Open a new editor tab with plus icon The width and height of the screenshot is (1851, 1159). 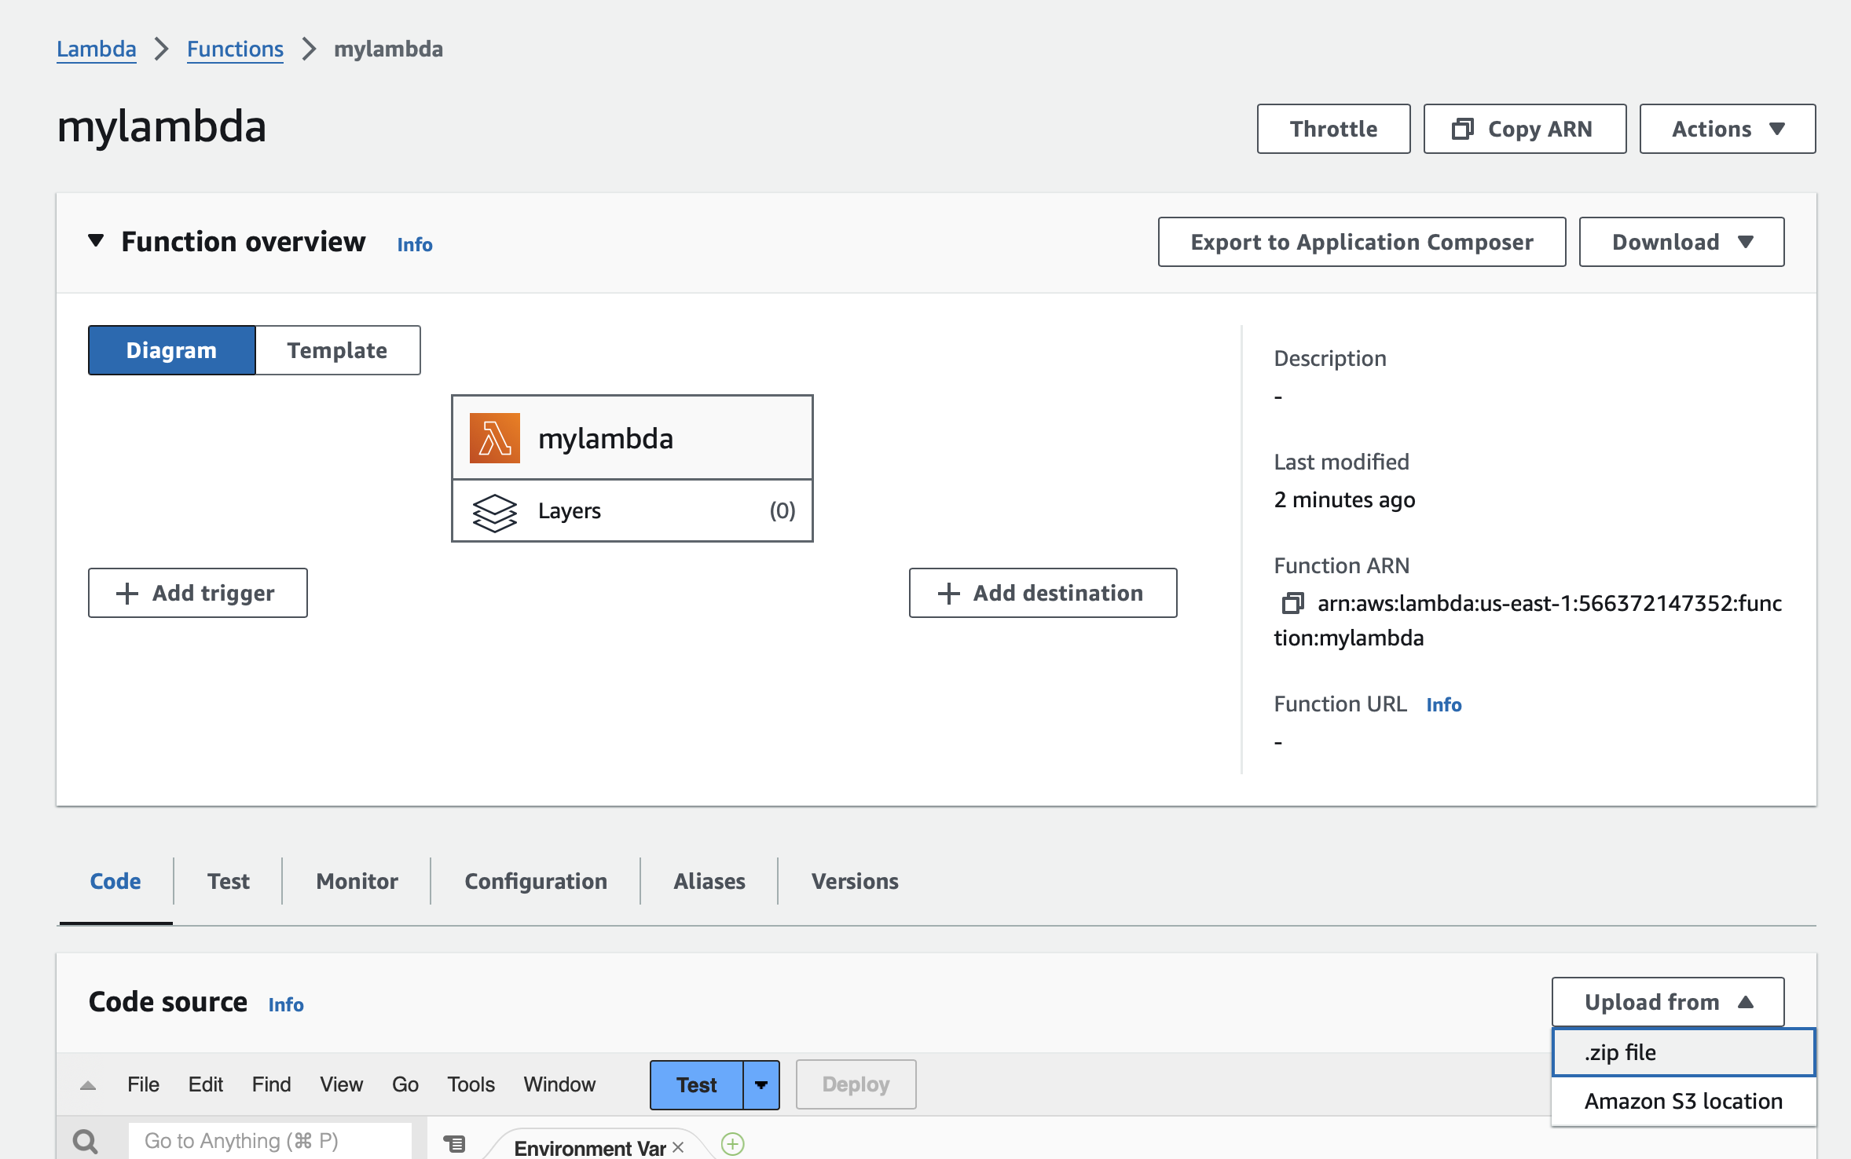pyautogui.click(x=732, y=1144)
